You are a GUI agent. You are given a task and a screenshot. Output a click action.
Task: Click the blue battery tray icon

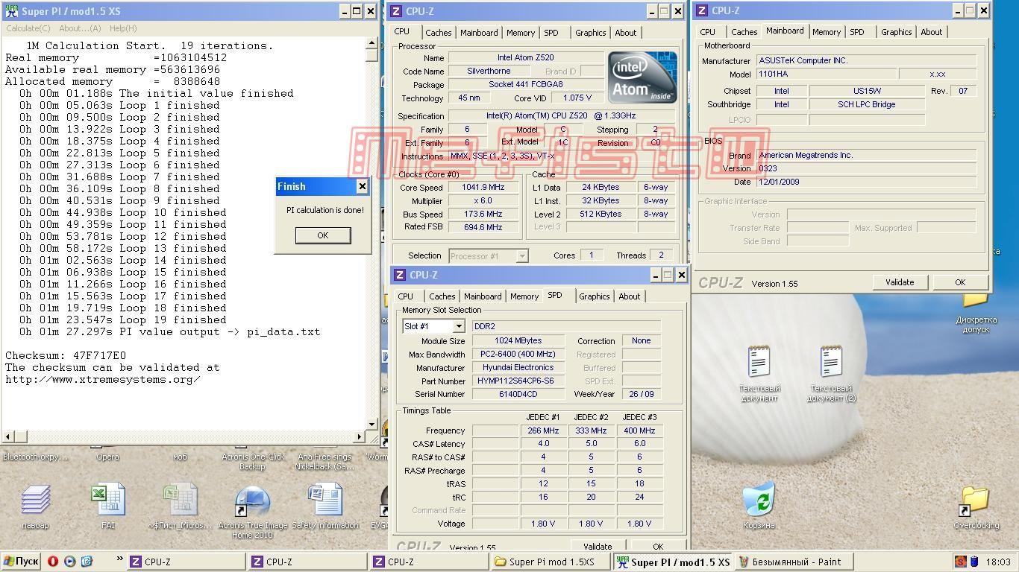[x=974, y=562]
